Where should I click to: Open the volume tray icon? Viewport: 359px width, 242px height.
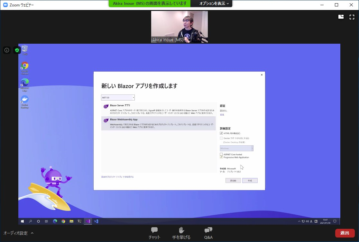coord(307,221)
